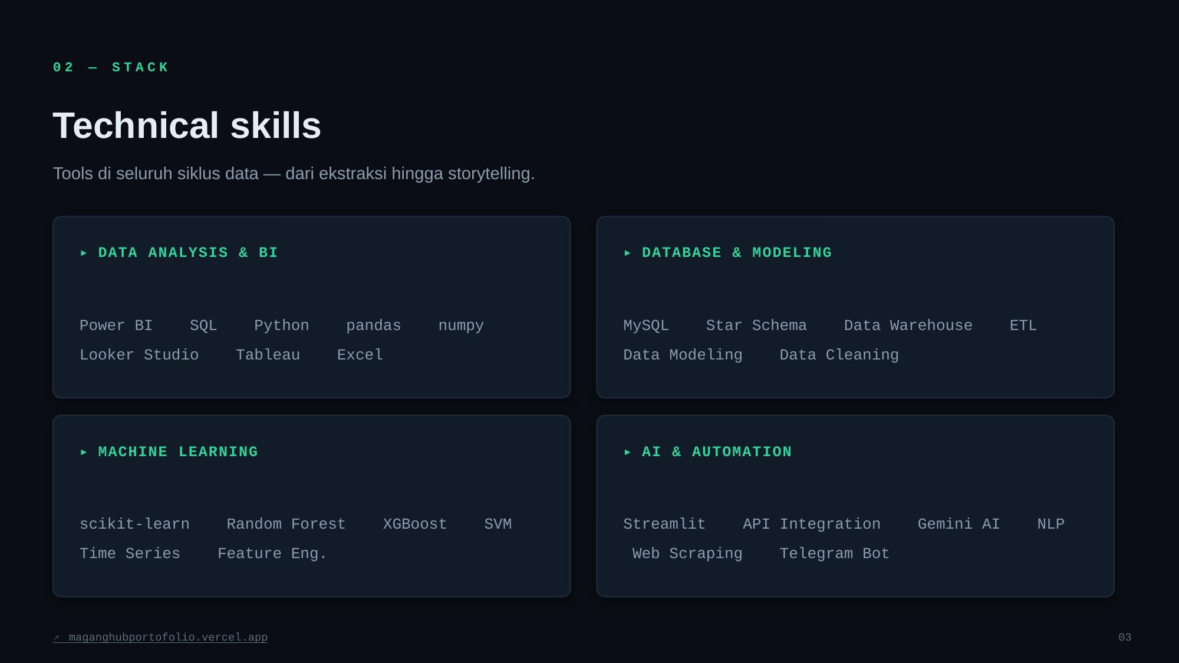Select the 'Streamlit' skill tag

664,524
